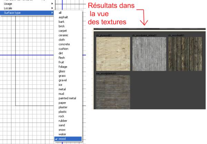
Task: Choose 'plastic' surface type
Action: tap(68, 112)
